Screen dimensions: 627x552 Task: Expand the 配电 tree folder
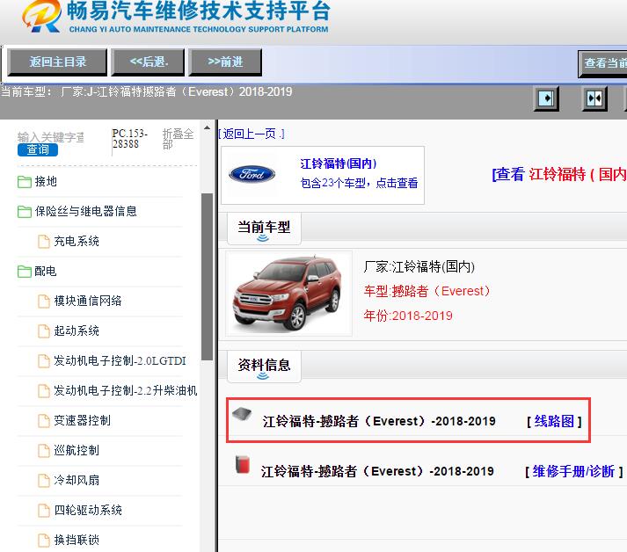[45, 271]
